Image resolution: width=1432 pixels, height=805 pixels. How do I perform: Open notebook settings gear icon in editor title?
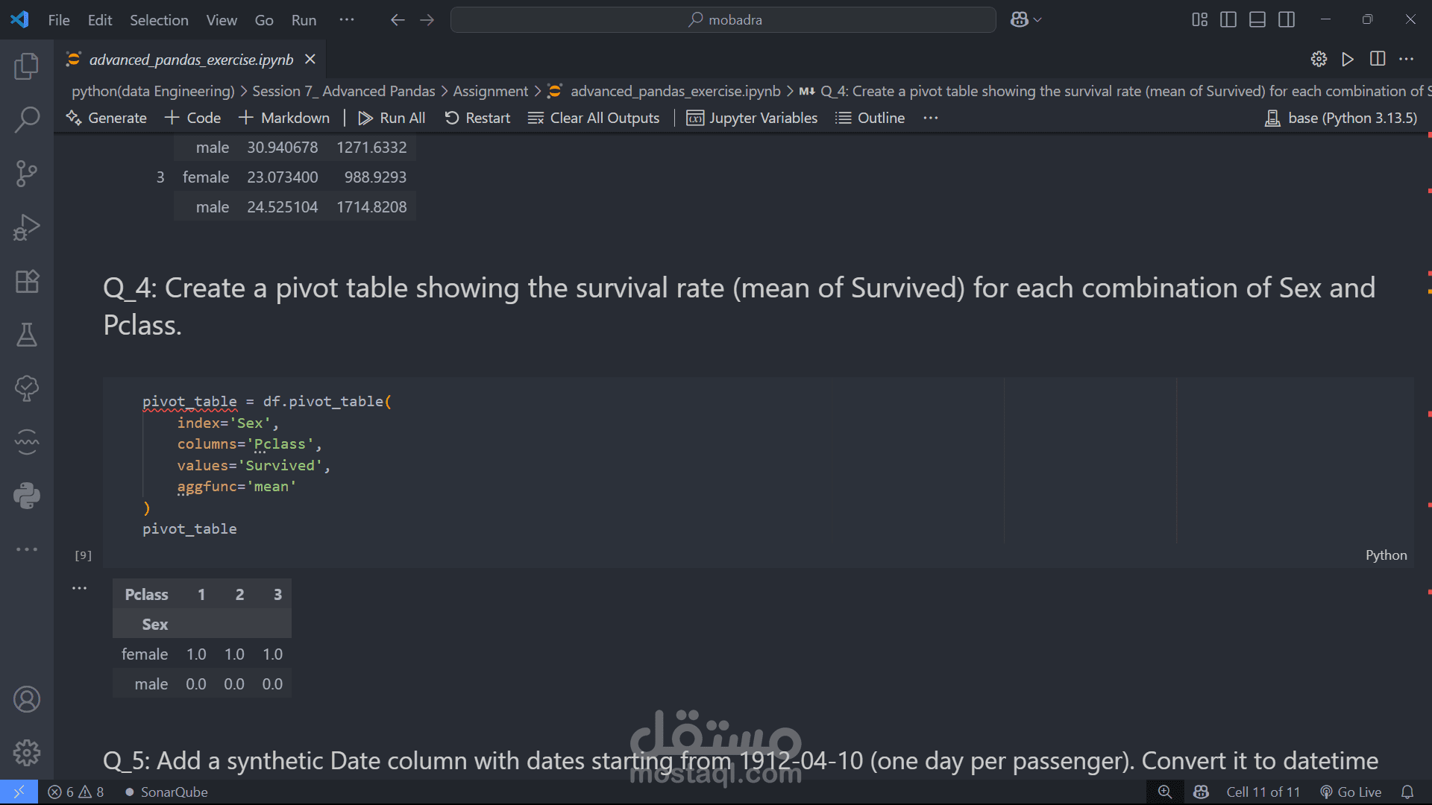pos(1319,59)
